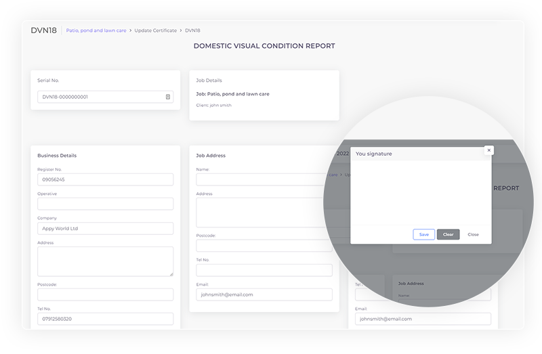Select the DVN18 breadcrumb after Update Certificate
Screen dimensions: 542x354
[192, 30]
